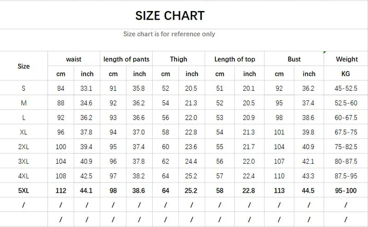Click the Thigh column header
Screen dimensions: 368x227
178,59
